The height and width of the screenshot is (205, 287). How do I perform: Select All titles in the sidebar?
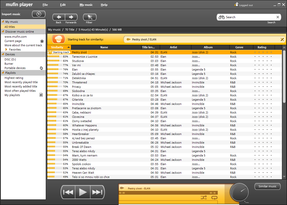[23, 27]
